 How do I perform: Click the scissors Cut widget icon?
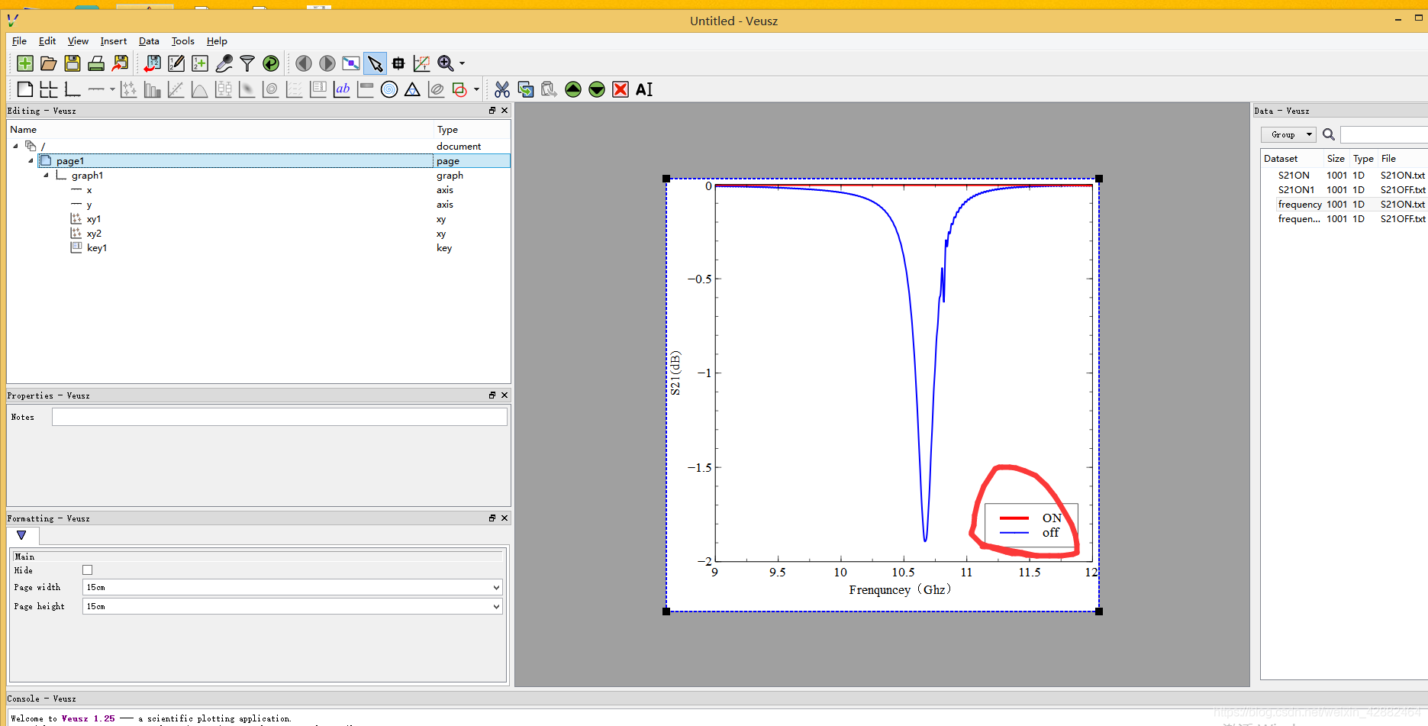point(501,89)
